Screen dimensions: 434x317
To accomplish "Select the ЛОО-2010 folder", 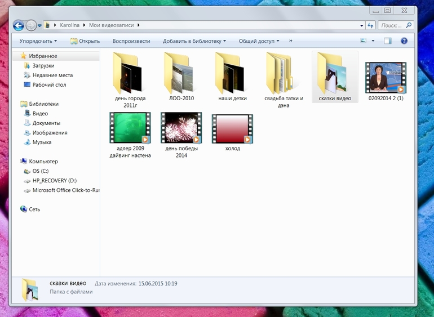I will tap(181, 77).
